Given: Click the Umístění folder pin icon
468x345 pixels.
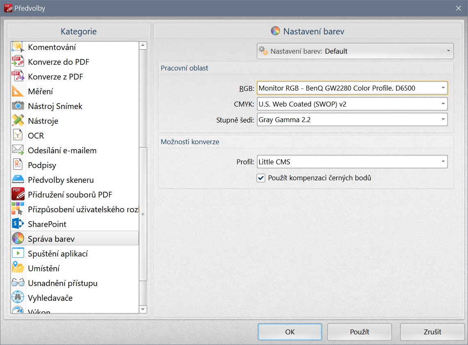Looking at the screenshot, I should pyautogui.click(x=18, y=268).
